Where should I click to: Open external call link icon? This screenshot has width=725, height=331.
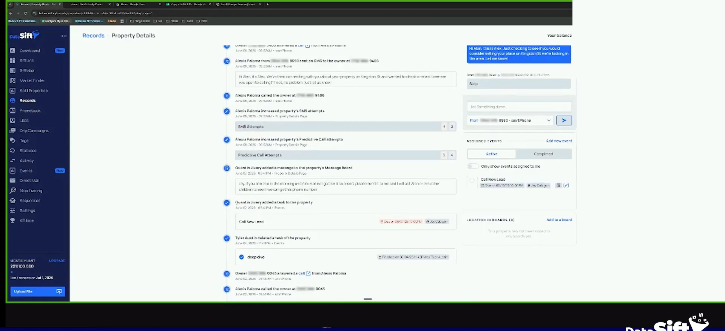tap(308, 274)
